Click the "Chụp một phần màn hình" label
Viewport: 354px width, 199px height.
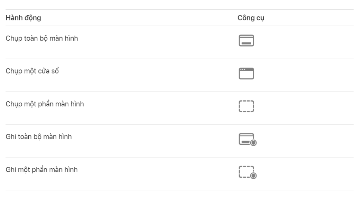point(45,104)
